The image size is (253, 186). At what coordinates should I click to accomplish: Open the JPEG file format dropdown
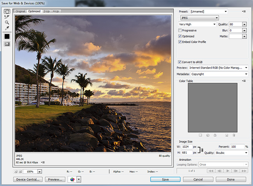point(200,18)
